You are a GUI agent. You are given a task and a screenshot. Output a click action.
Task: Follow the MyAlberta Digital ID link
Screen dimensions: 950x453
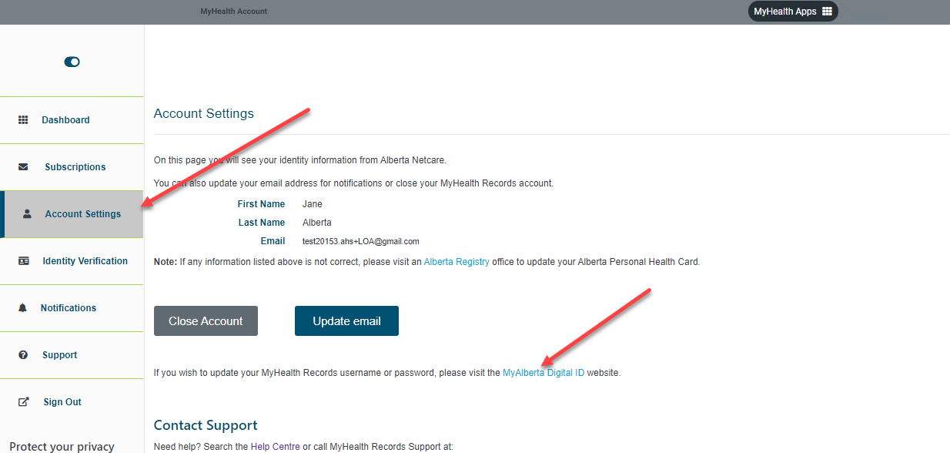[543, 373]
